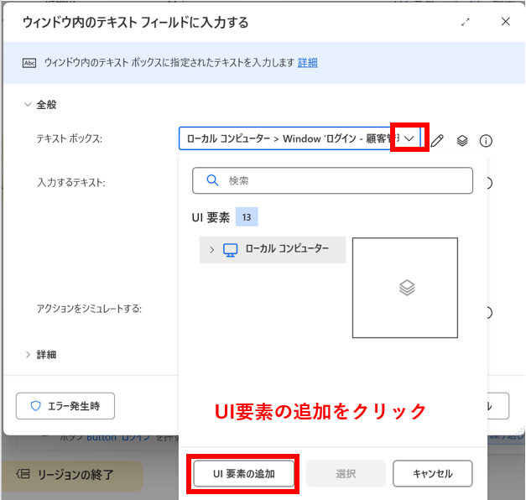
Task: Click the UI element preview thumbnail
Action: click(x=405, y=288)
